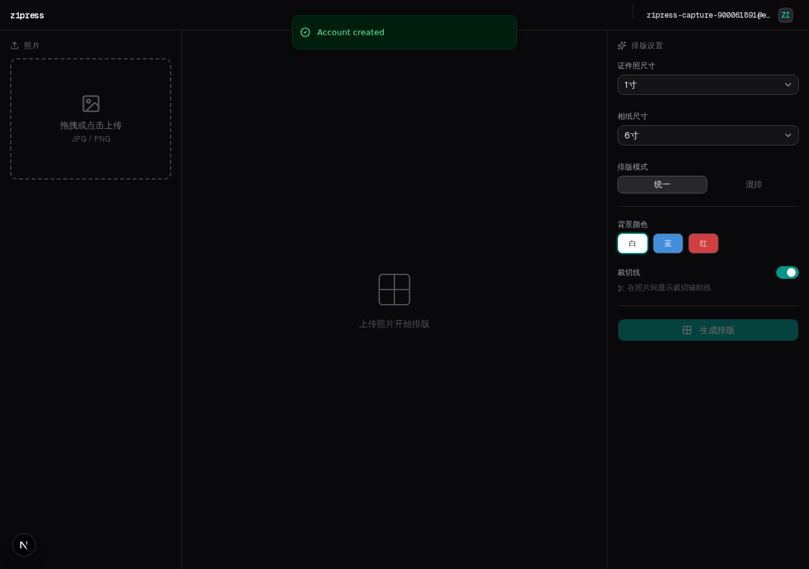The height and width of the screenshot is (569, 809).
Task: Click the upload icon beside 照片 heading
Action: [x=15, y=46]
